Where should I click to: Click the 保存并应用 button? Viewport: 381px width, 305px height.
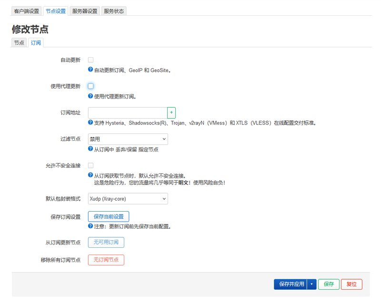click(292, 284)
